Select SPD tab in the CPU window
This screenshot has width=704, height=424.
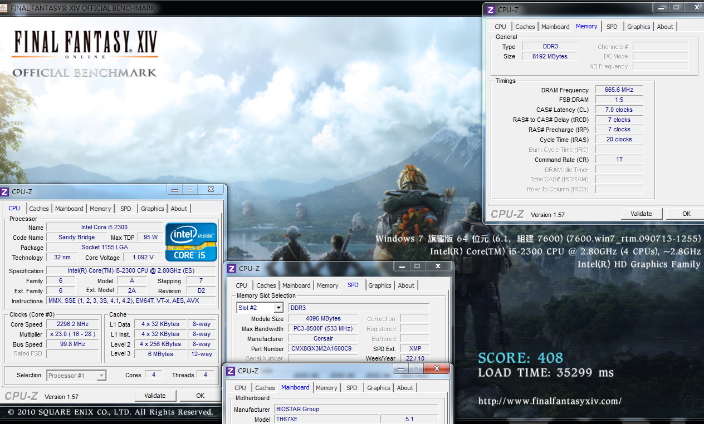(x=126, y=209)
